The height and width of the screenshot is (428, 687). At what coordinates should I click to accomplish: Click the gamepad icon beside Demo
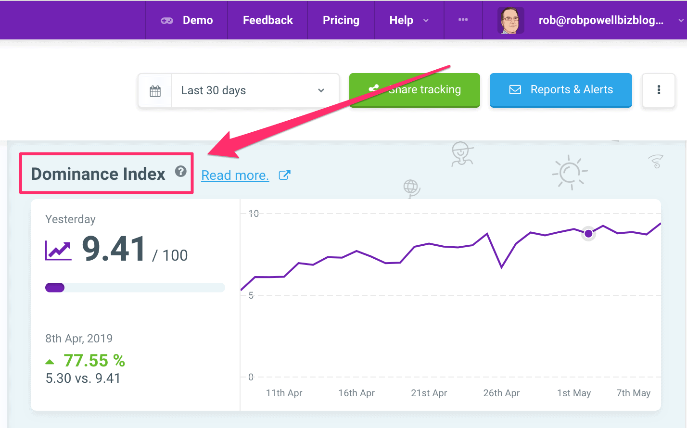(167, 20)
